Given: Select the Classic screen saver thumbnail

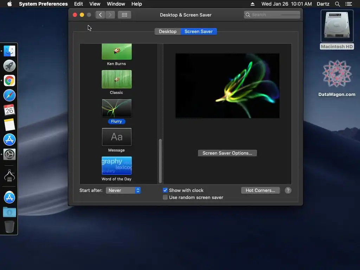Looking at the screenshot, I should pyautogui.click(x=117, y=79).
